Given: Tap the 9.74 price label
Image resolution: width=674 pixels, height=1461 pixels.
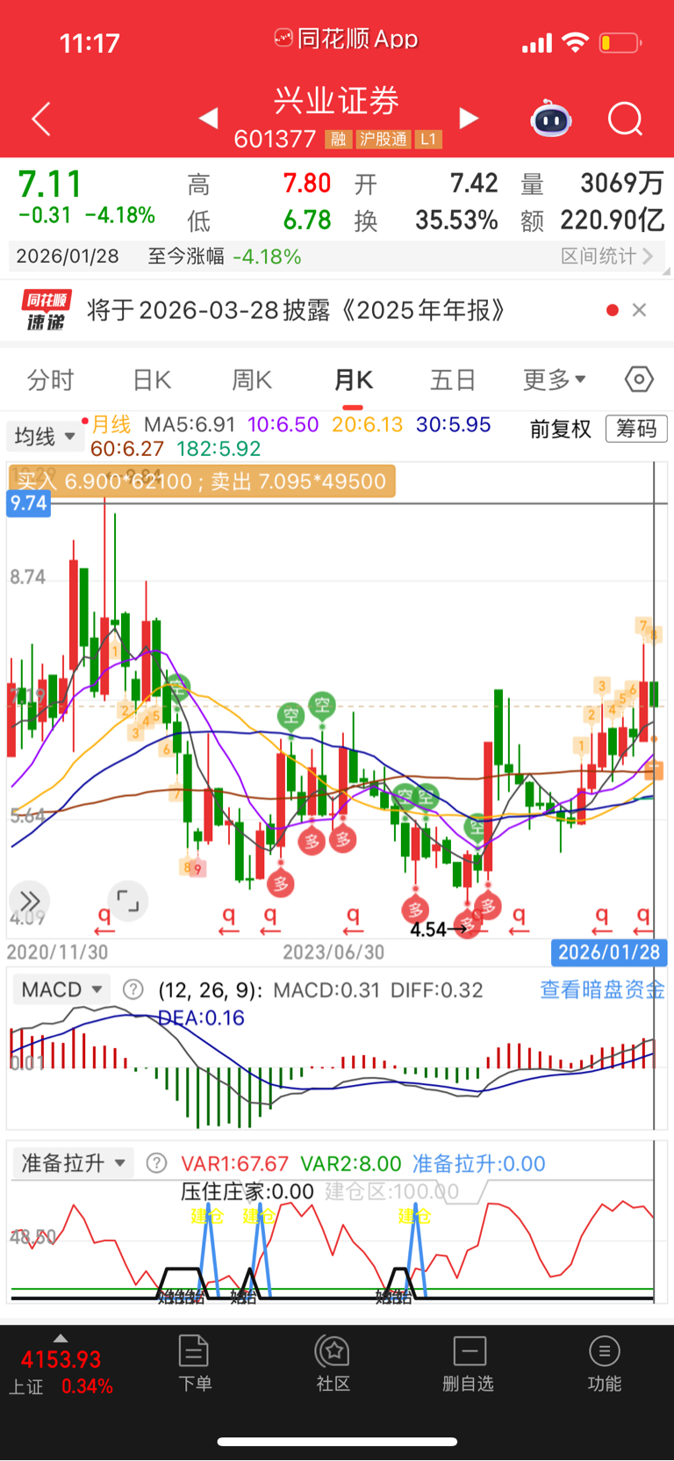Looking at the screenshot, I should click(x=28, y=503).
